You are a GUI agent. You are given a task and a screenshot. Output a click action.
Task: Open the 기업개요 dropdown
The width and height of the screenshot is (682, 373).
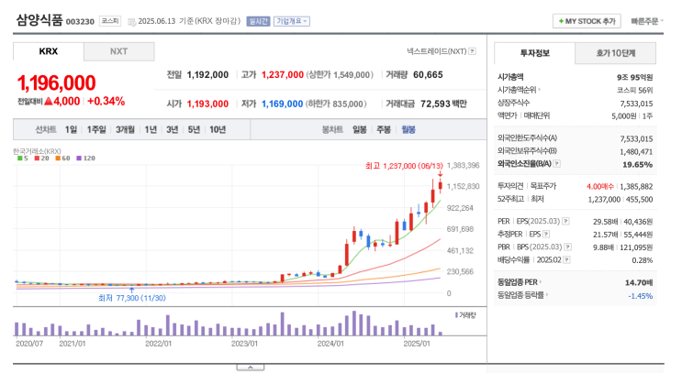coord(291,21)
